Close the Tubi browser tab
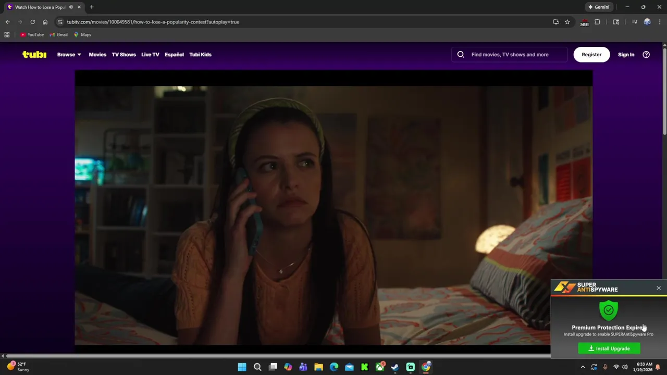667x375 pixels. pyautogui.click(x=79, y=7)
